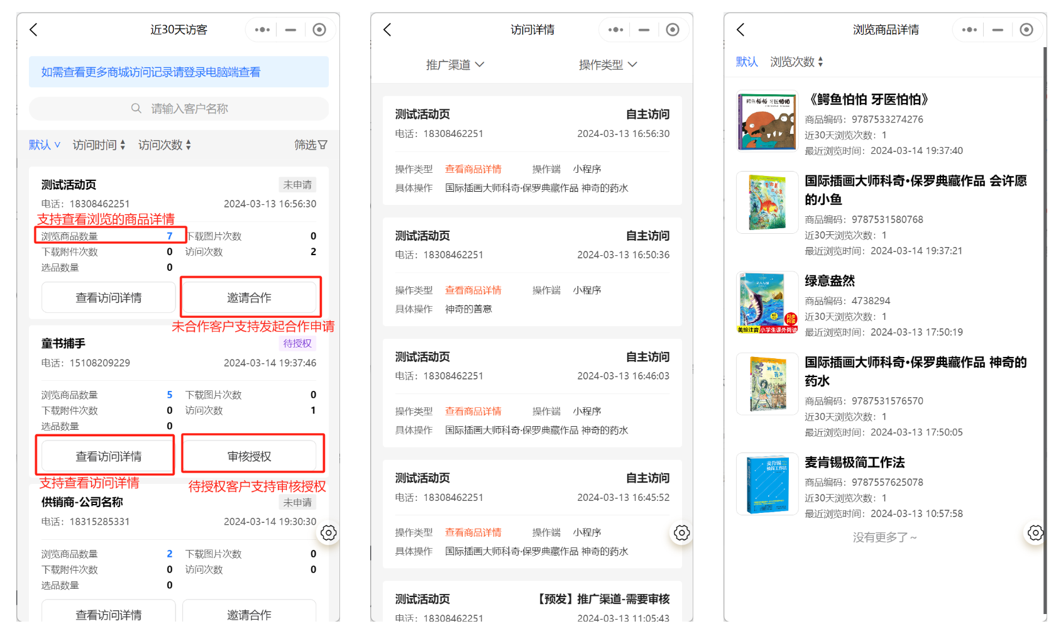Focus 请输入客户名称 search field
This screenshot has width=1056, height=631.
(179, 108)
